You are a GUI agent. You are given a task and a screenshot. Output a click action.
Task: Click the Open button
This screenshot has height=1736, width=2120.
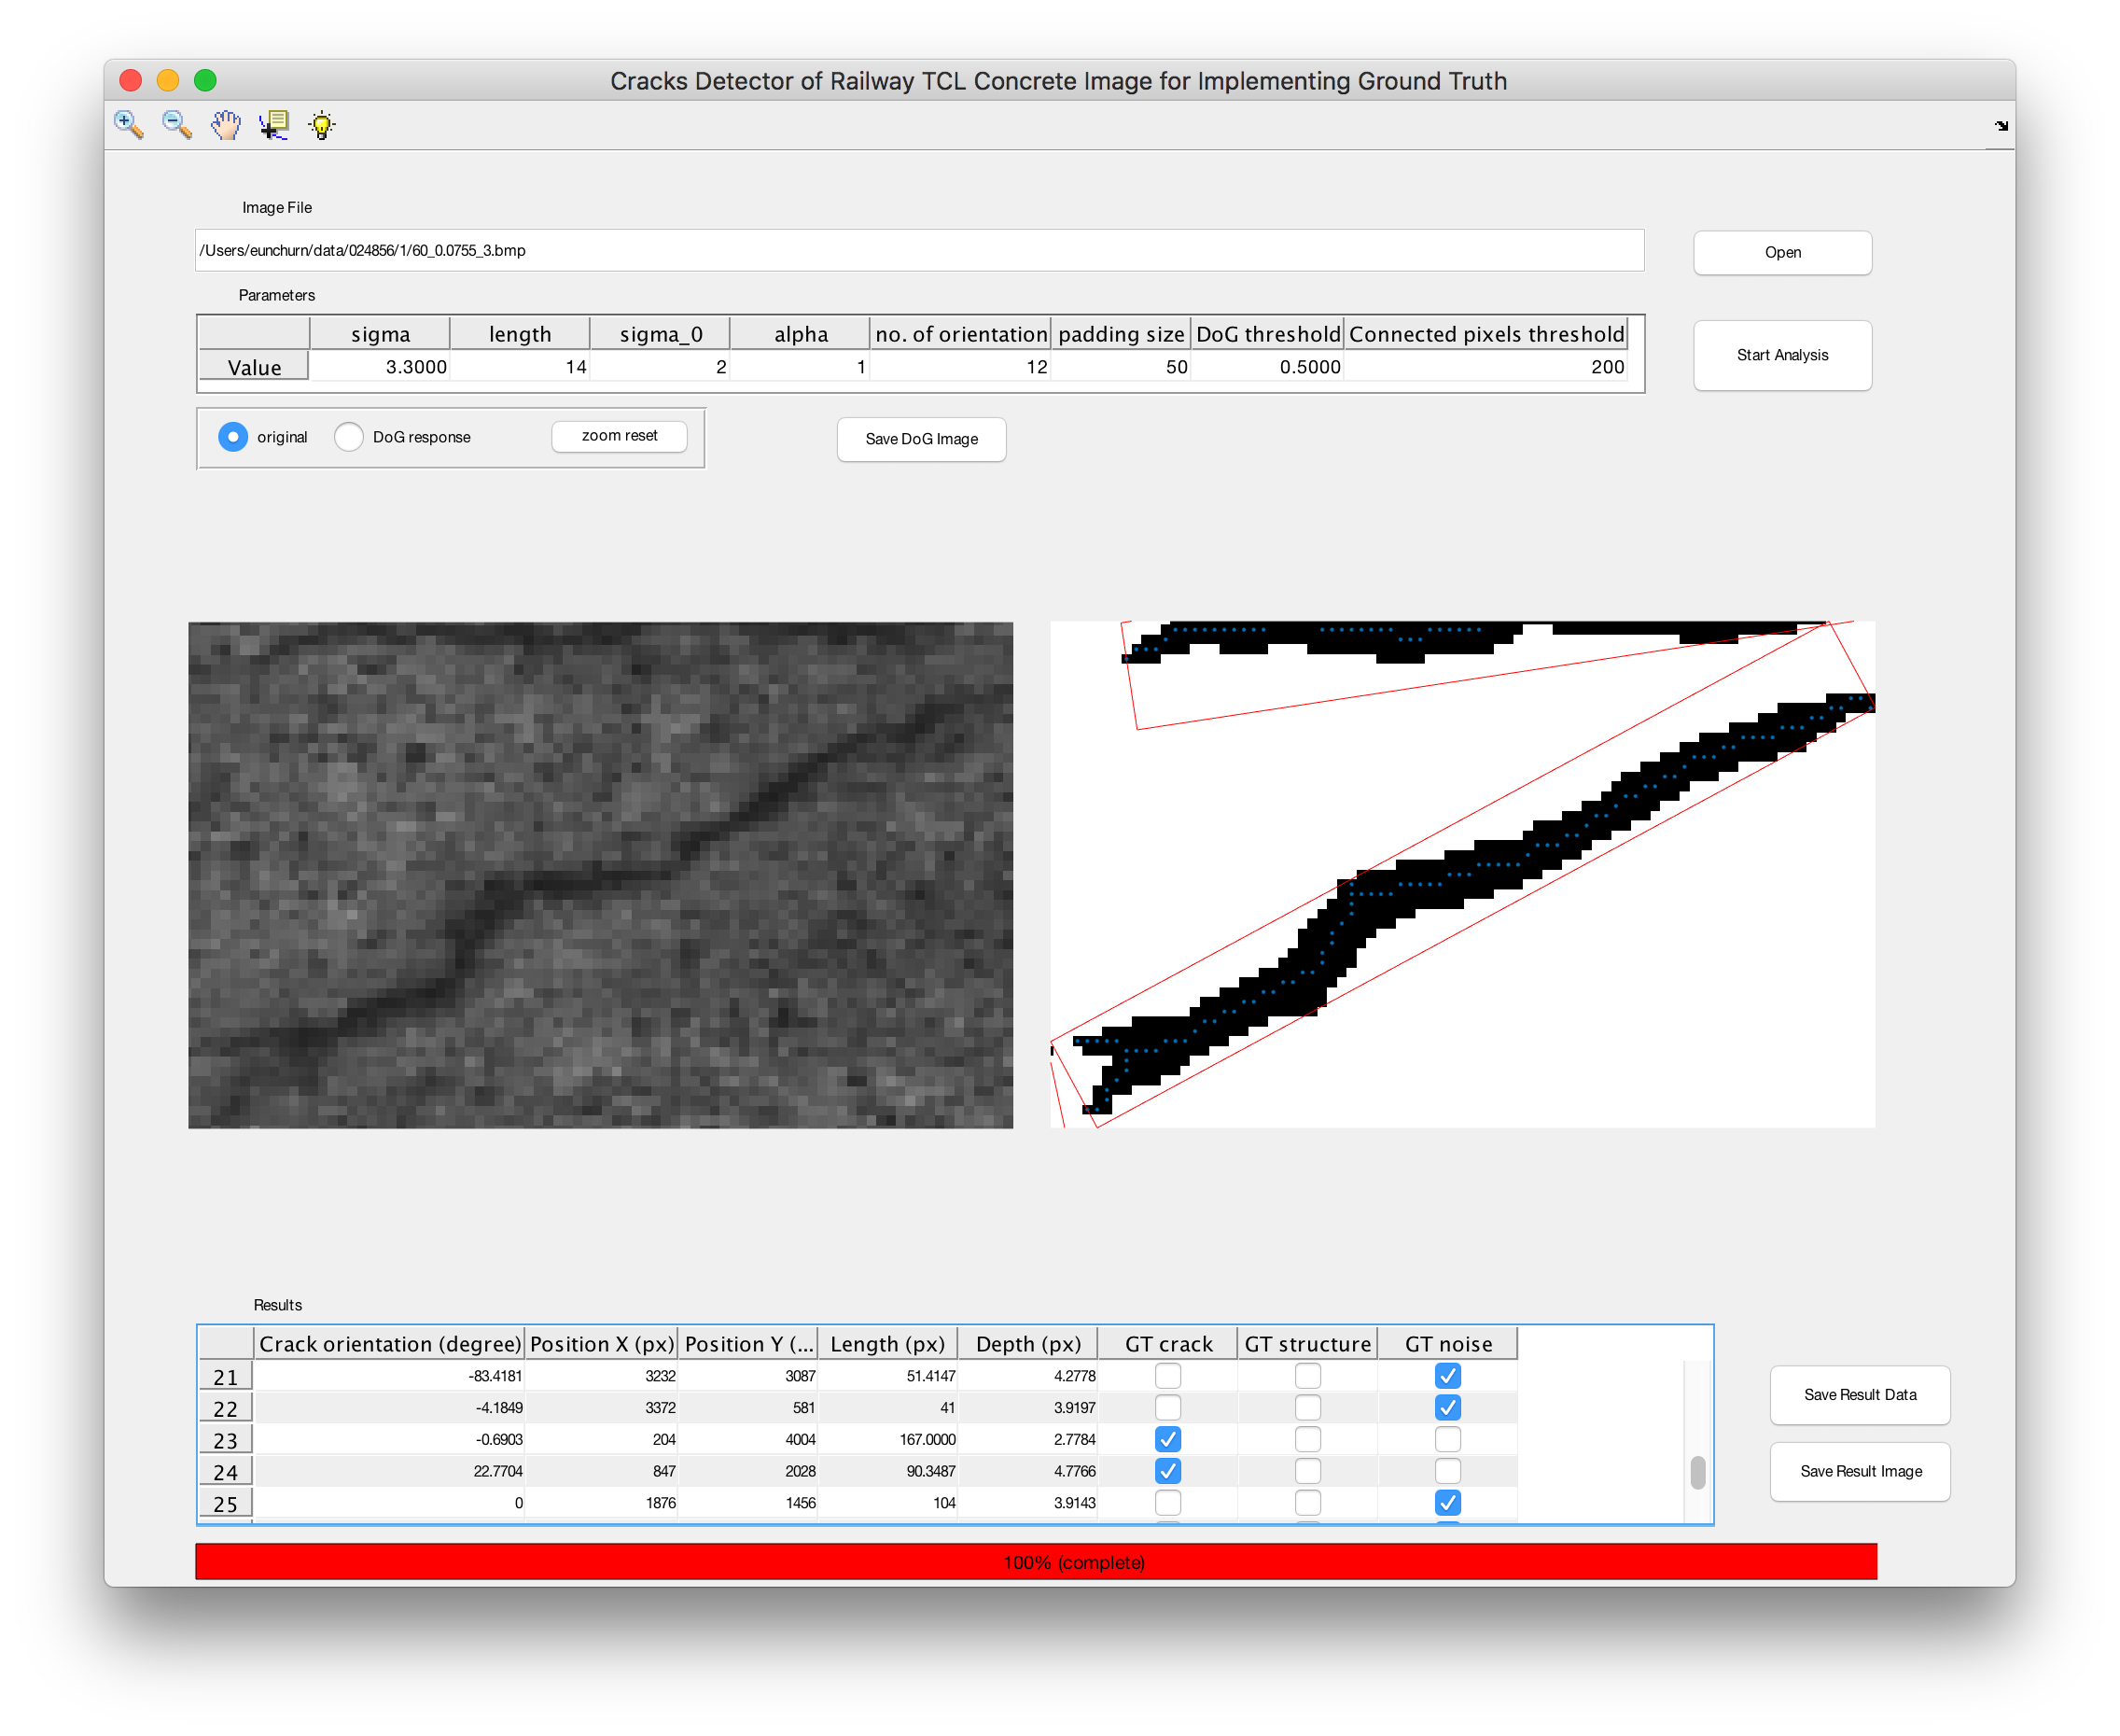pos(1782,252)
